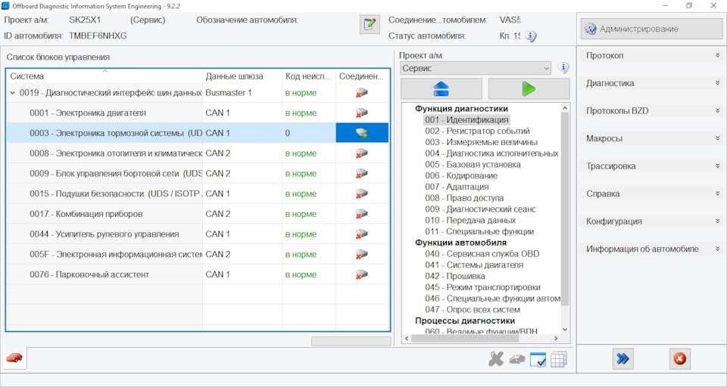Select 011 - Специальные функции
The image size is (727, 387).
(x=479, y=231)
